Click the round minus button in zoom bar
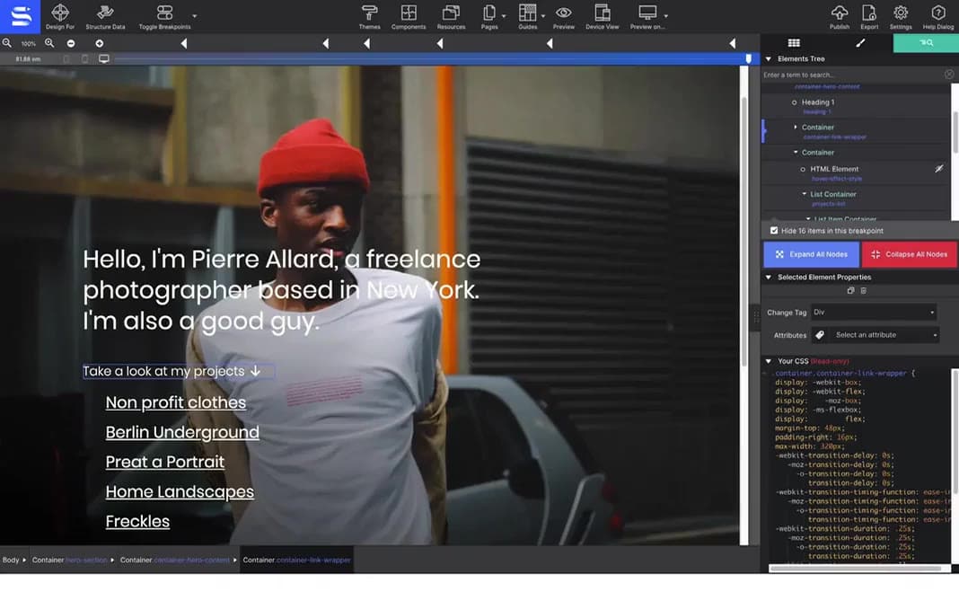Image resolution: width=959 pixels, height=609 pixels. point(71,43)
